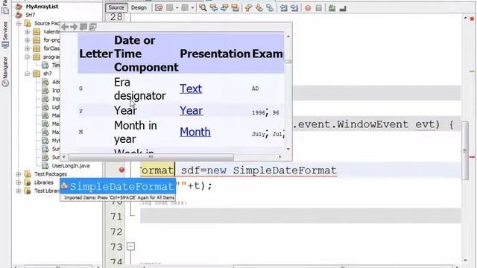Image resolution: width=477 pixels, height=268 pixels.
Task: Open source from Javadoc popup icon
Action: coord(92,27)
